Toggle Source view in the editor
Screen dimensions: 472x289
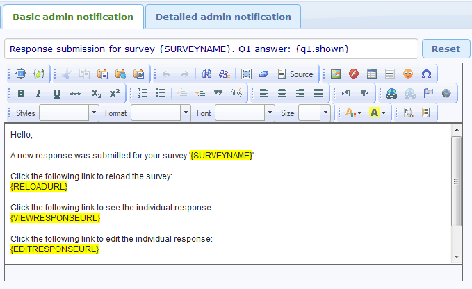coord(295,74)
